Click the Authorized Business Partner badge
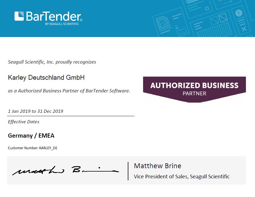The width and height of the screenshot is (255, 197). click(194, 88)
